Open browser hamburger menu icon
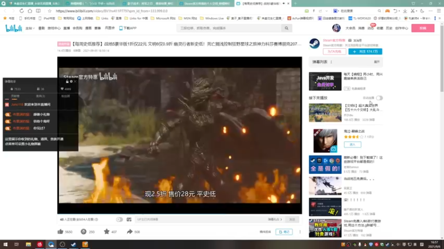The height and width of the screenshot is (249, 444). point(438,11)
